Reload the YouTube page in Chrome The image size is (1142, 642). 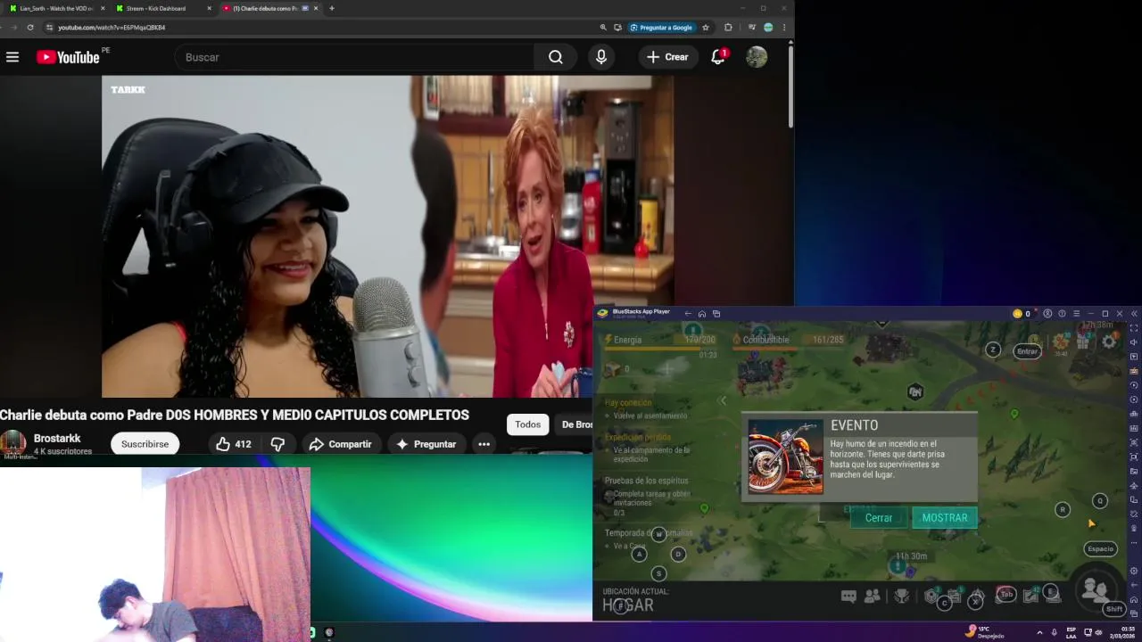30,28
